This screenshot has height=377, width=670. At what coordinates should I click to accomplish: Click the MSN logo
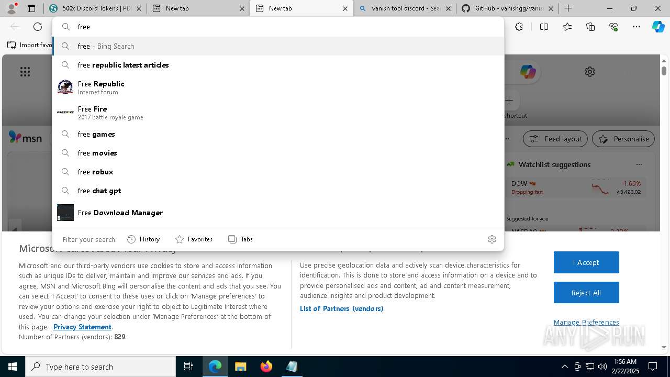pyautogui.click(x=25, y=138)
